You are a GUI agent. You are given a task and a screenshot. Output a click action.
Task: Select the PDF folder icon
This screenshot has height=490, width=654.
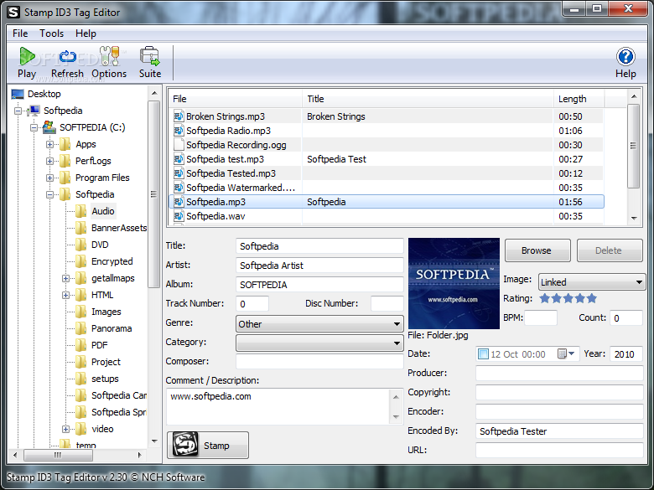pos(81,345)
